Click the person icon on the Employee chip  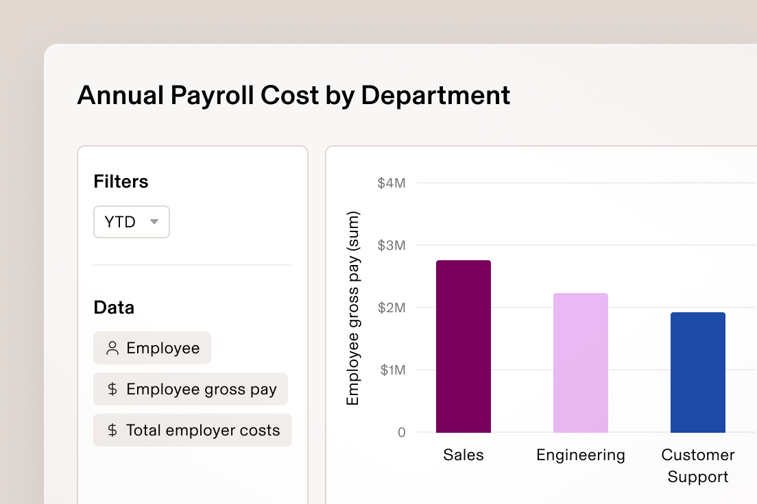coord(111,348)
